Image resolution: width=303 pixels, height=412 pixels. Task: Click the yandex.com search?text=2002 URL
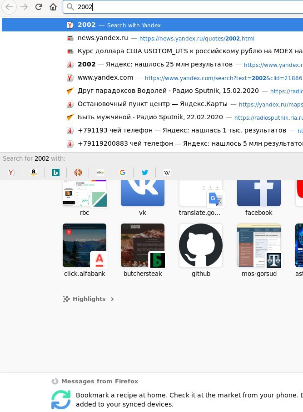click(x=224, y=78)
